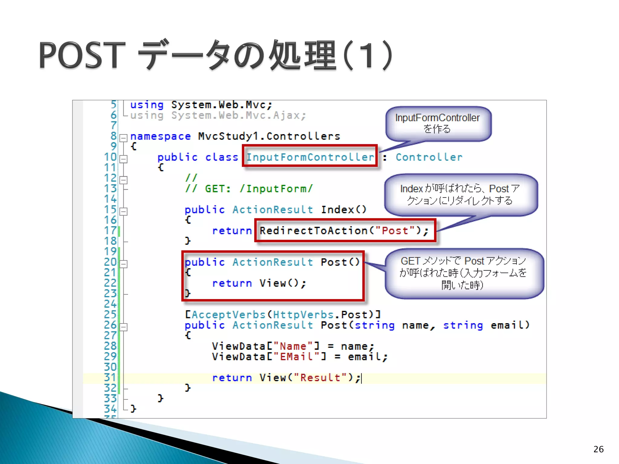Click line number 17 in the gutter
The image size is (619, 464).
click(110, 231)
